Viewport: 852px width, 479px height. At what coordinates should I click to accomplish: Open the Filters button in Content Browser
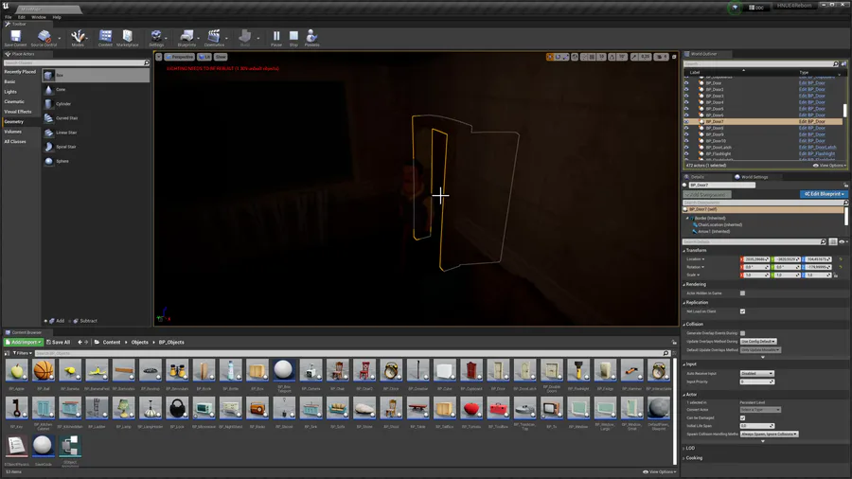pos(21,353)
